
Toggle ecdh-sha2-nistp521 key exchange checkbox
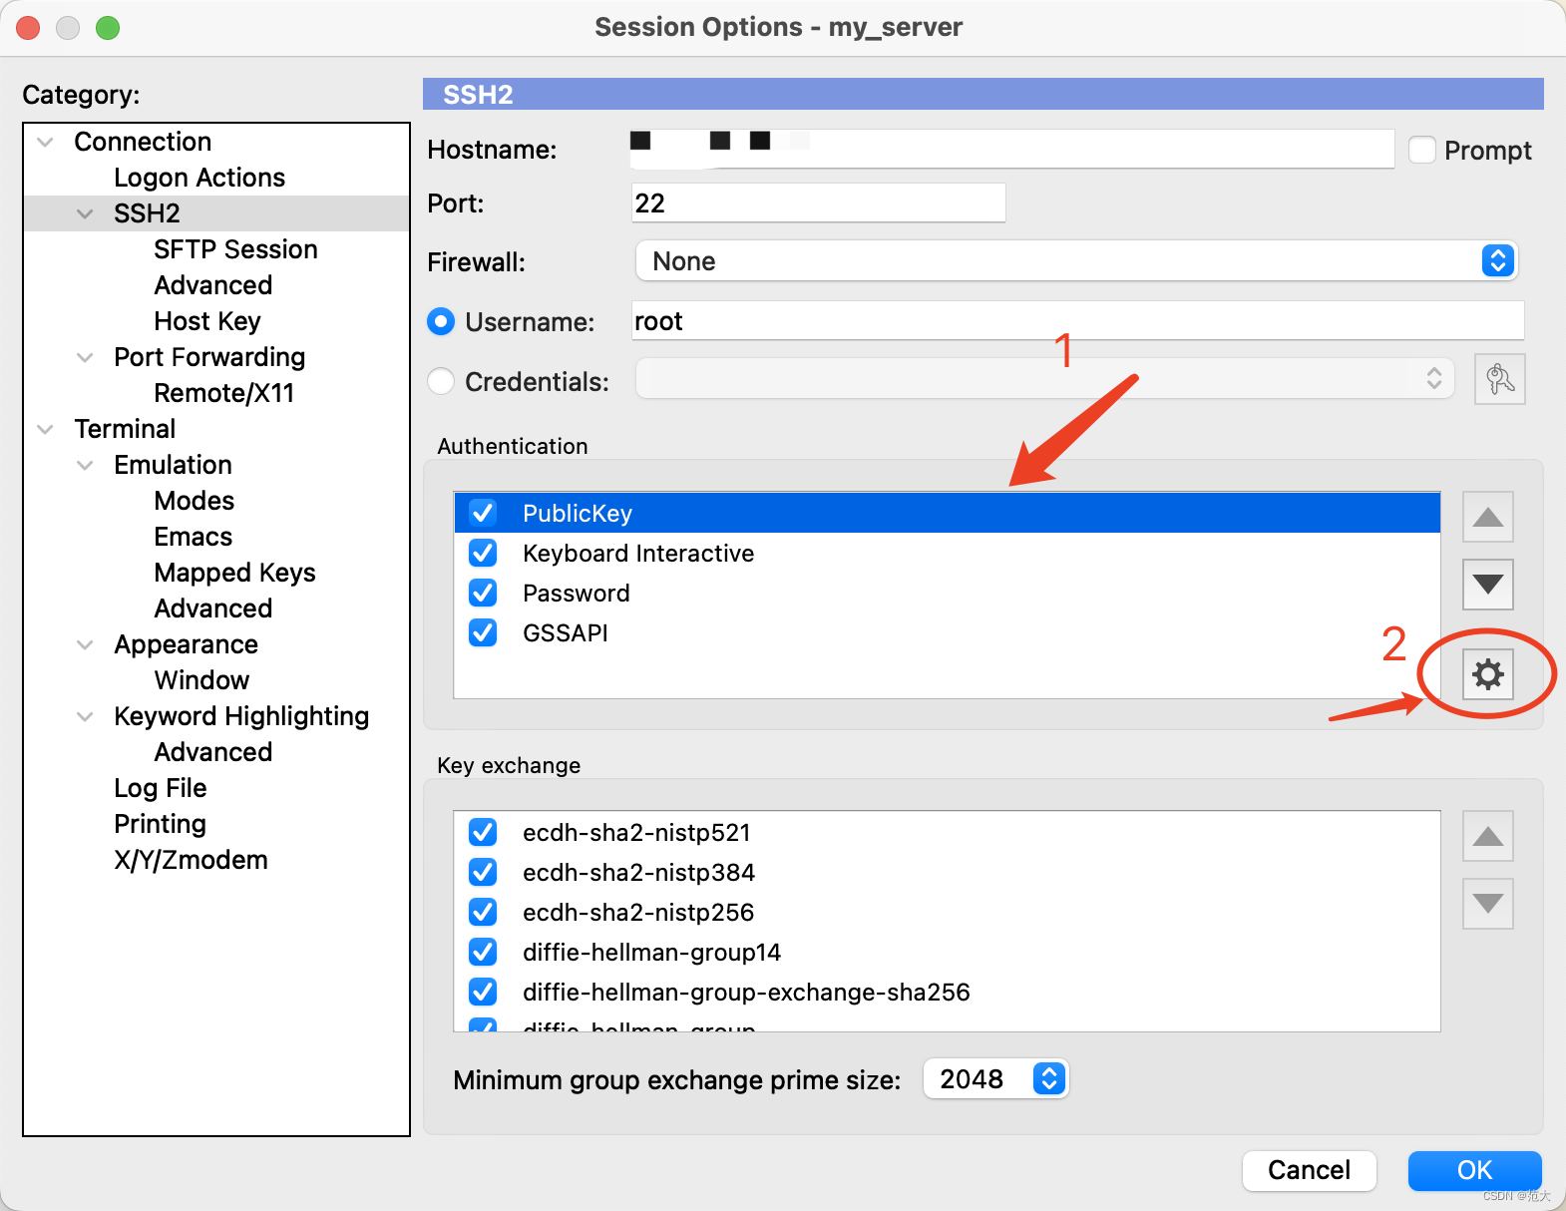tap(483, 832)
